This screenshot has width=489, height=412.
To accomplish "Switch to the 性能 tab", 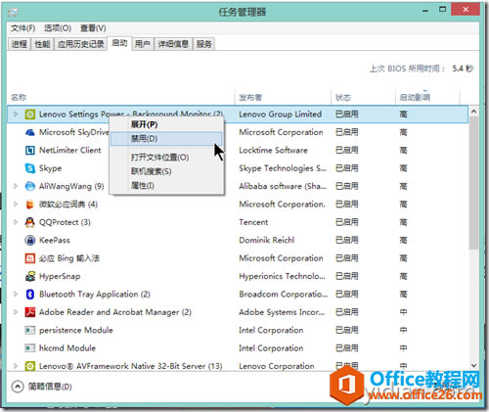I will (42, 44).
